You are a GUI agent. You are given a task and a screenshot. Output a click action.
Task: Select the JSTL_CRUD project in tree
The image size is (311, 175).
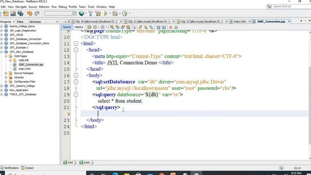(x=16, y=35)
